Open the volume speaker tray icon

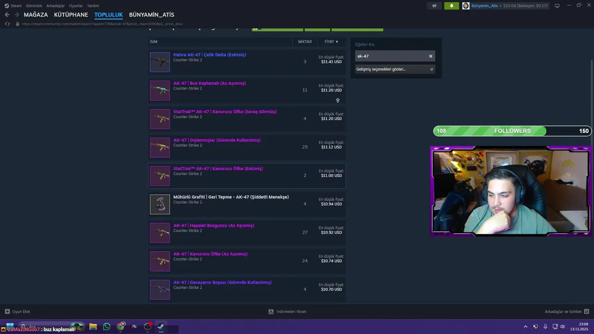click(562, 327)
